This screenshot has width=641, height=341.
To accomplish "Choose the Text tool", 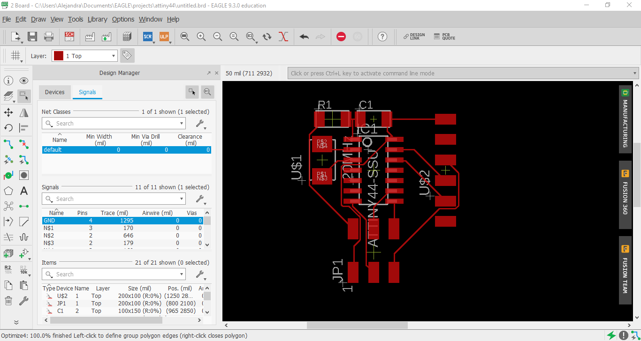I will coord(24,191).
